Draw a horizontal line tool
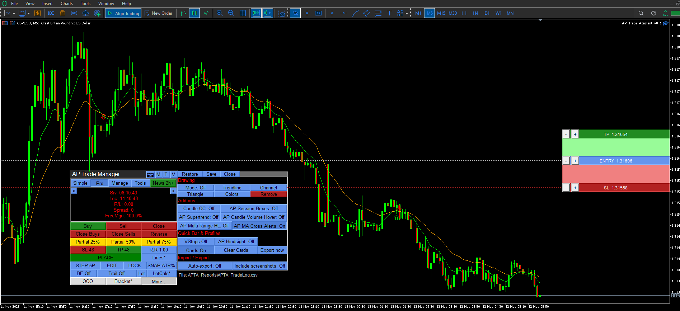Viewport: 680px width, 311px height. click(x=343, y=13)
